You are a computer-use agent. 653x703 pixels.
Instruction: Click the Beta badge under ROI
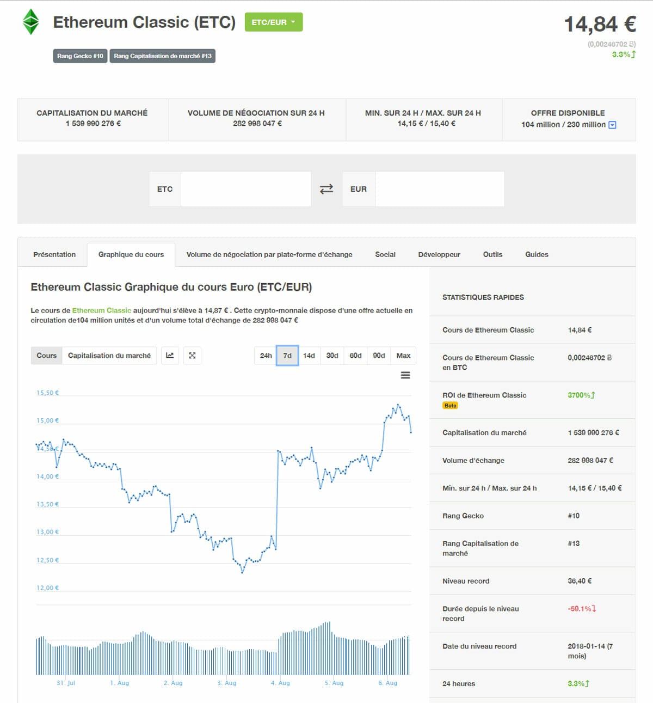(x=450, y=405)
